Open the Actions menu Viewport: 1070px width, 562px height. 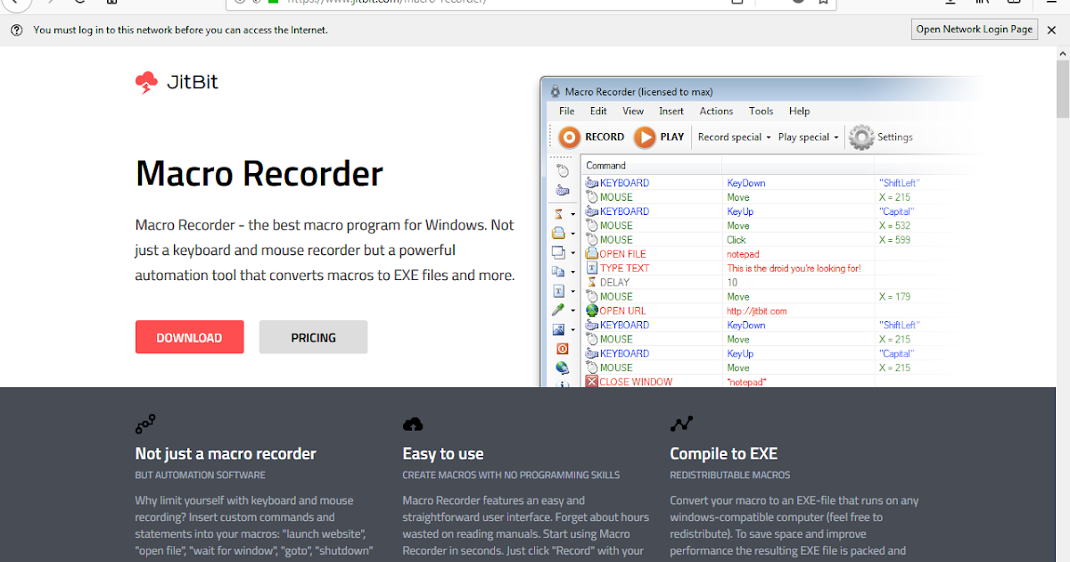click(x=716, y=112)
